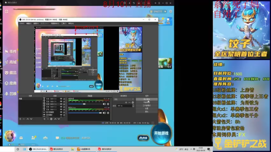The image size is (271, 152).
Task: Hide the 文本 (GDI+) 2 source
Action: pos(61,107)
